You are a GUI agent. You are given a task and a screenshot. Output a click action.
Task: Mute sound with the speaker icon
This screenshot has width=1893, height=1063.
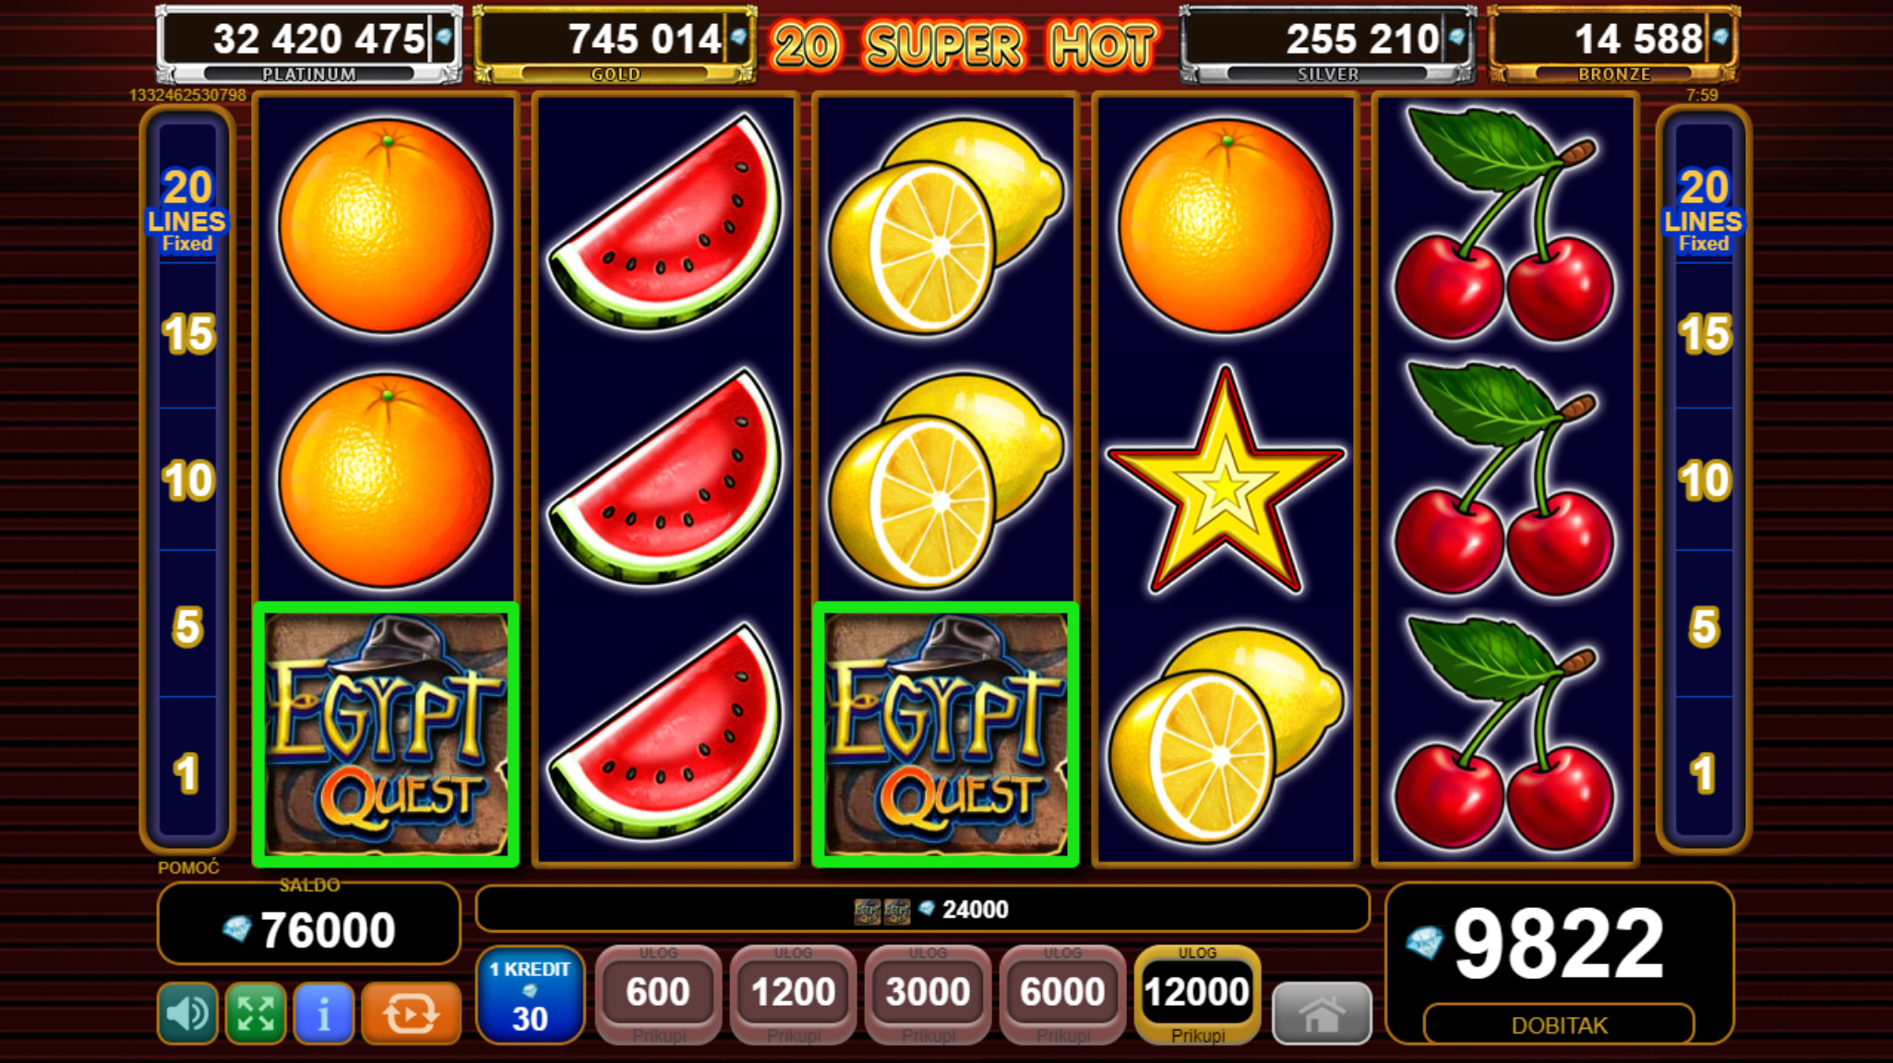tap(187, 1013)
